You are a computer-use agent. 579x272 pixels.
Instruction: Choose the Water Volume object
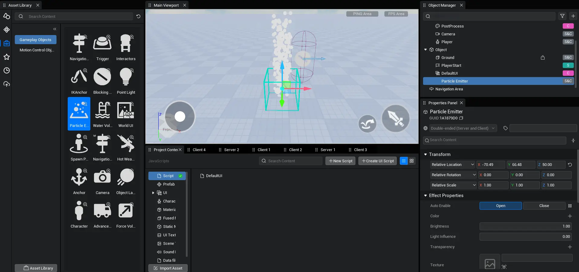(x=102, y=114)
